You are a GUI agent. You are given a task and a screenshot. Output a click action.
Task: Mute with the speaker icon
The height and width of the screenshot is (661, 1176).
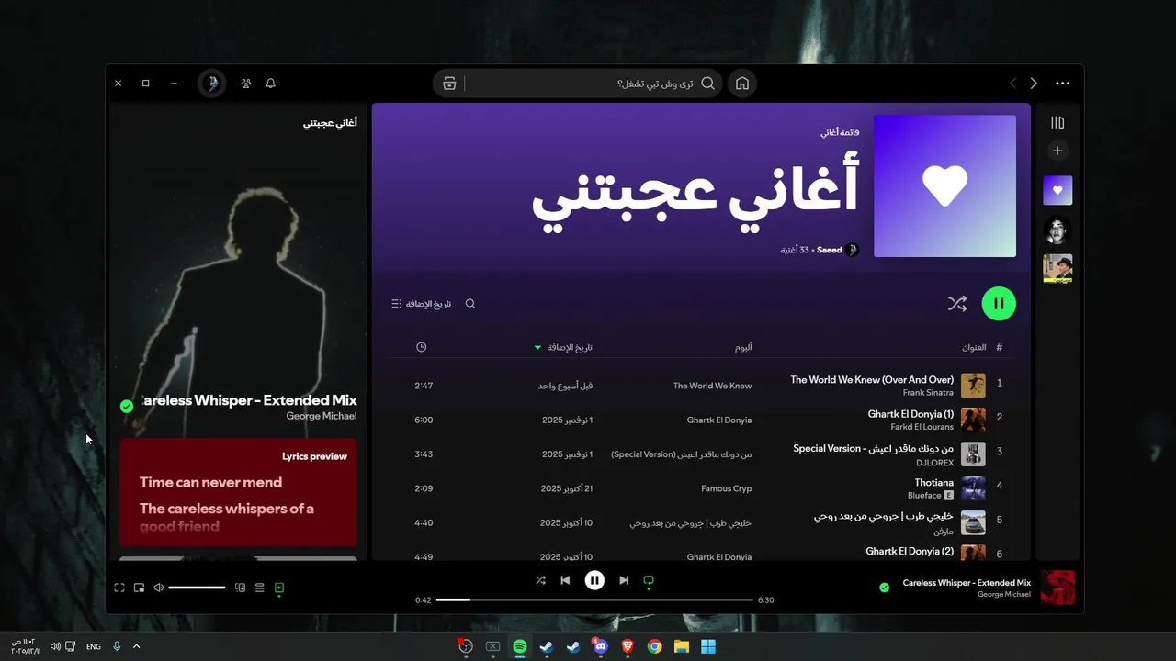[158, 588]
